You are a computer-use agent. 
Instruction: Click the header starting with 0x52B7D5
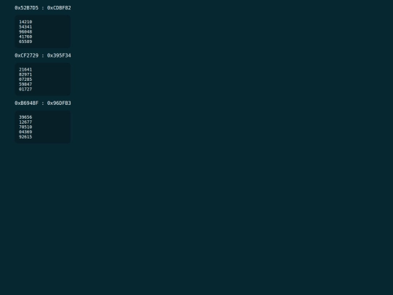click(x=43, y=8)
